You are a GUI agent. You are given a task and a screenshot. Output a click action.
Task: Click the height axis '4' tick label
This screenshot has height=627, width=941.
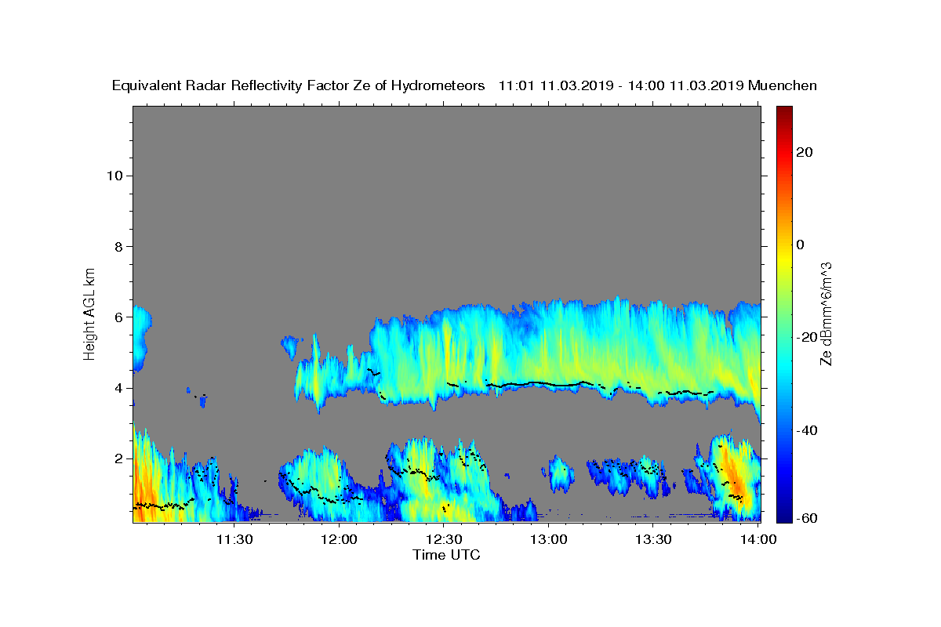118,388
